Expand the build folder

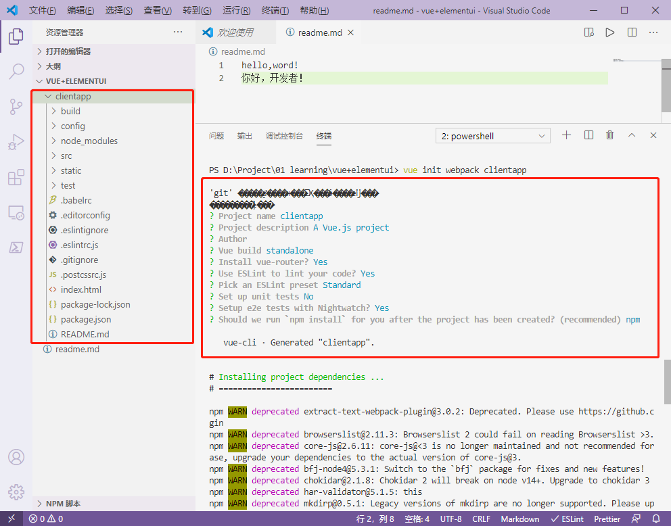coord(114,111)
